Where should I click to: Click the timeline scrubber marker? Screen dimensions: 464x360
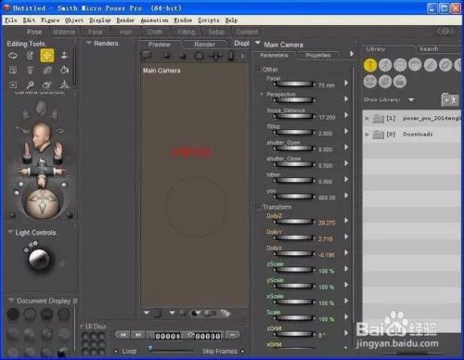(x=150, y=349)
